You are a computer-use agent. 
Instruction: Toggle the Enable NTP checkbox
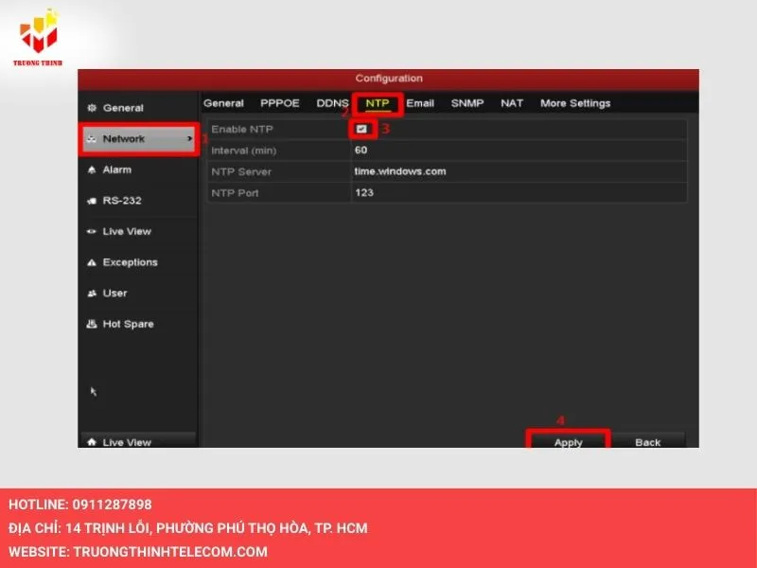click(361, 129)
